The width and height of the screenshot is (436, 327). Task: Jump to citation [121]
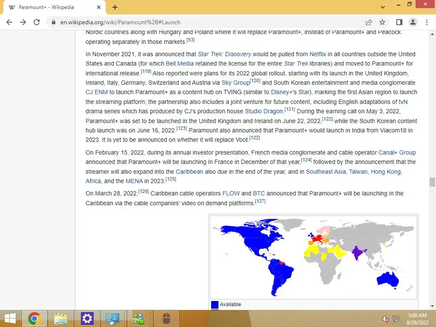click(x=290, y=109)
